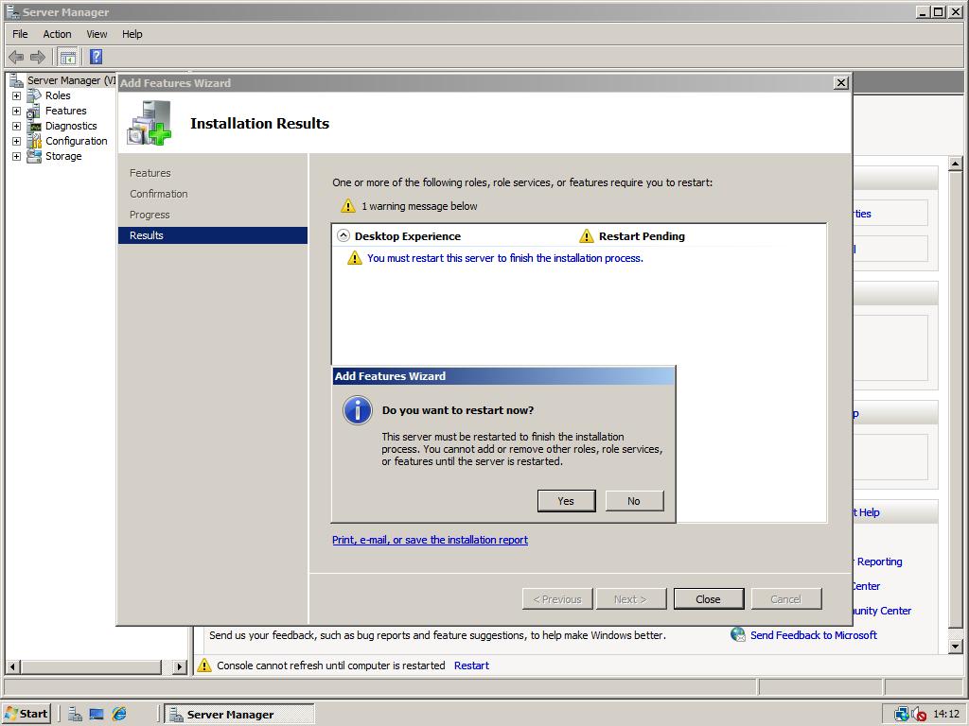Expand the Diagnostics tree node
Image resolution: width=969 pixels, height=726 pixels.
(x=17, y=126)
